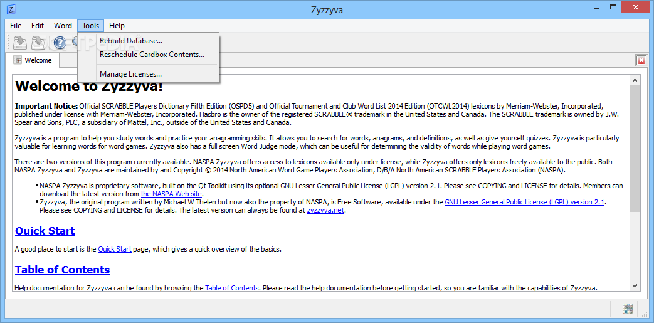Click the 'Important Notice:' bold text
This screenshot has width=654, height=323.
[x=46, y=105]
